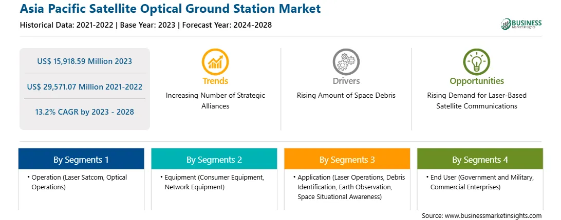
Task: Select the By Segments 3 header
Action: [x=347, y=159]
